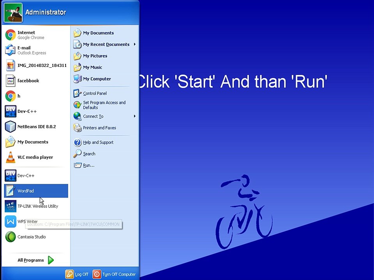Click WPS Writer label text

tap(27, 221)
